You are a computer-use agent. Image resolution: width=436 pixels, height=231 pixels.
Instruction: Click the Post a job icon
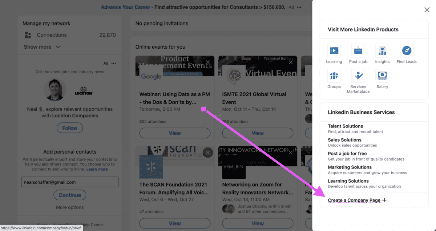coord(358,50)
